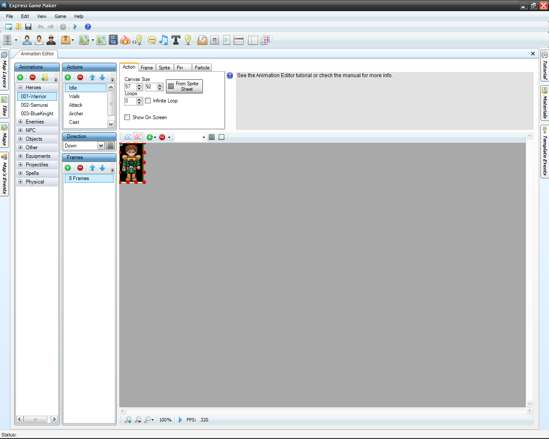Click the From Sprite Sheet button
Image resolution: width=549 pixels, height=439 pixels.
tap(184, 86)
